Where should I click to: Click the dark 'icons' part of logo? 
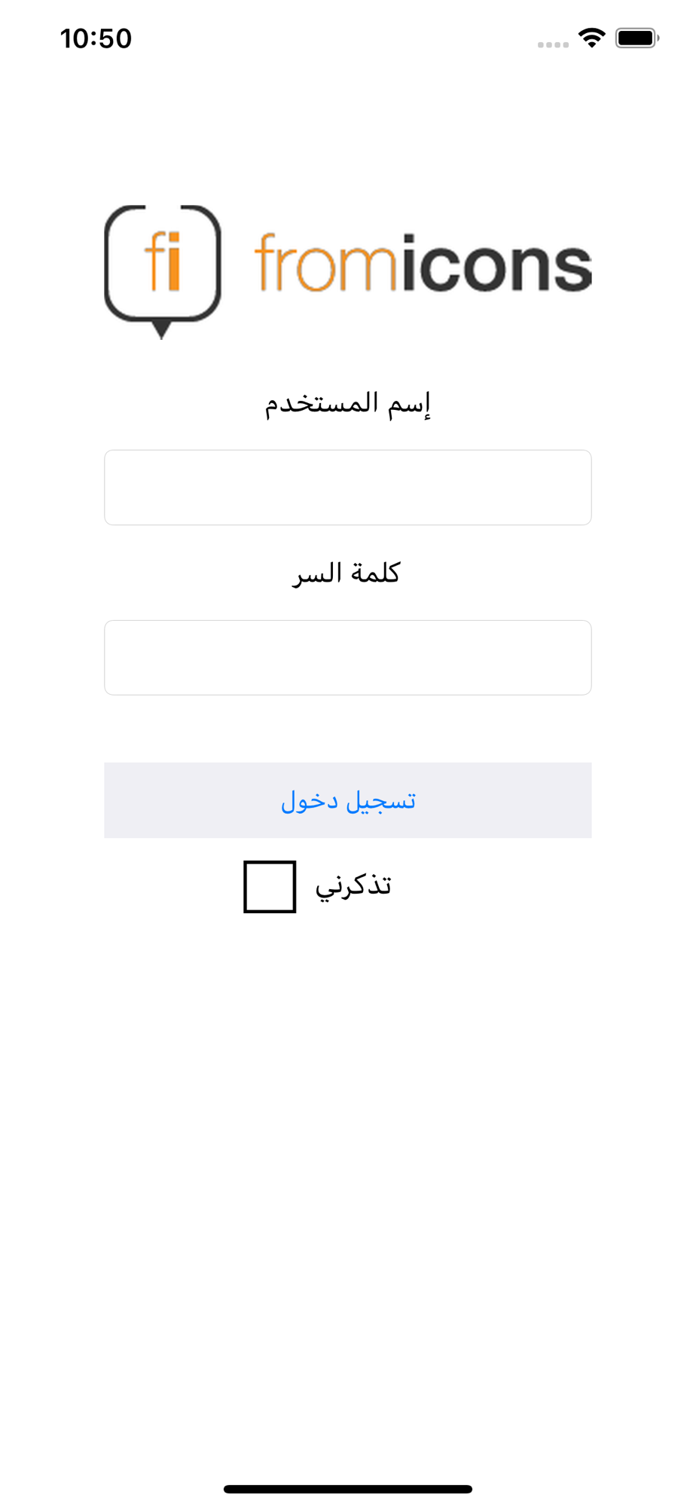pos(496,262)
